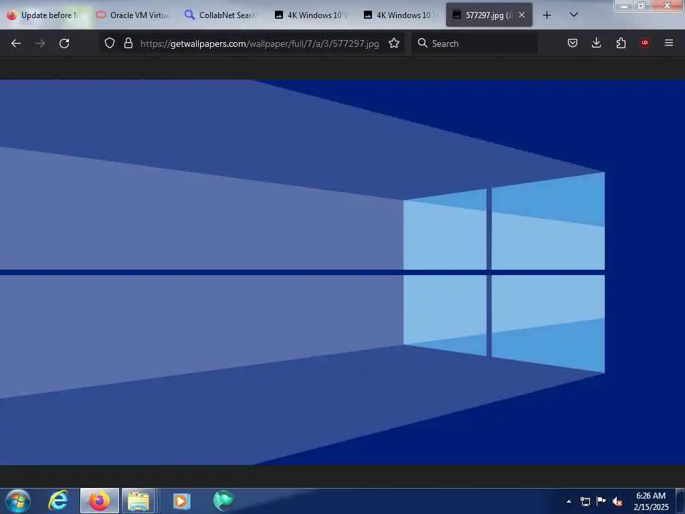Viewport: 685px width, 514px height.
Task: Click the Show desktop button
Action: point(680,501)
